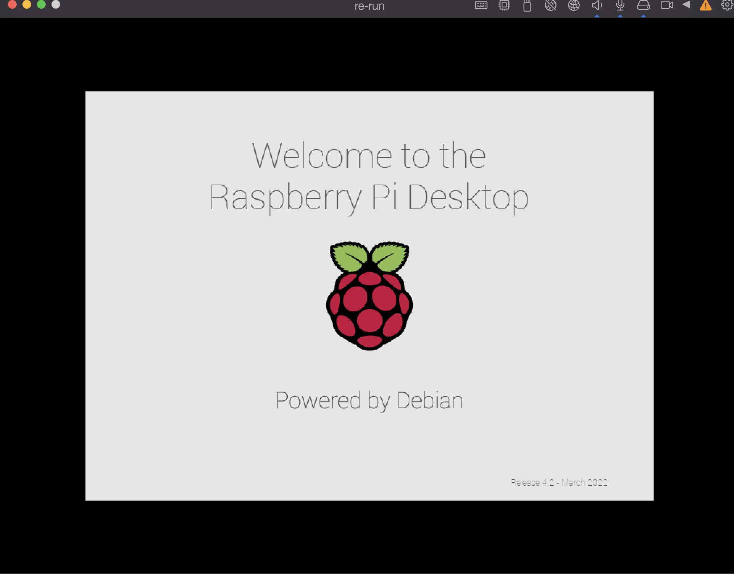
Task: Click the yellow minimize window button
Action: click(x=27, y=4)
